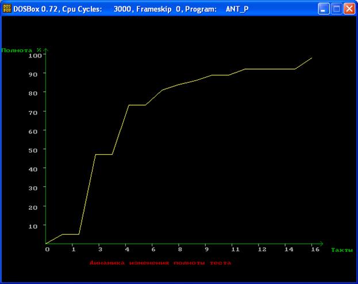Click the red chart caption text
This screenshot has height=284, width=358.
click(160, 263)
